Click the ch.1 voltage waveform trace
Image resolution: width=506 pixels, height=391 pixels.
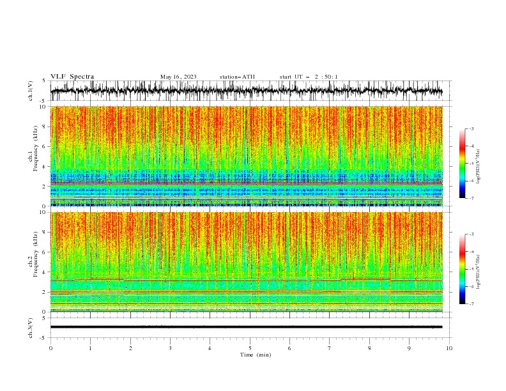[246, 91]
